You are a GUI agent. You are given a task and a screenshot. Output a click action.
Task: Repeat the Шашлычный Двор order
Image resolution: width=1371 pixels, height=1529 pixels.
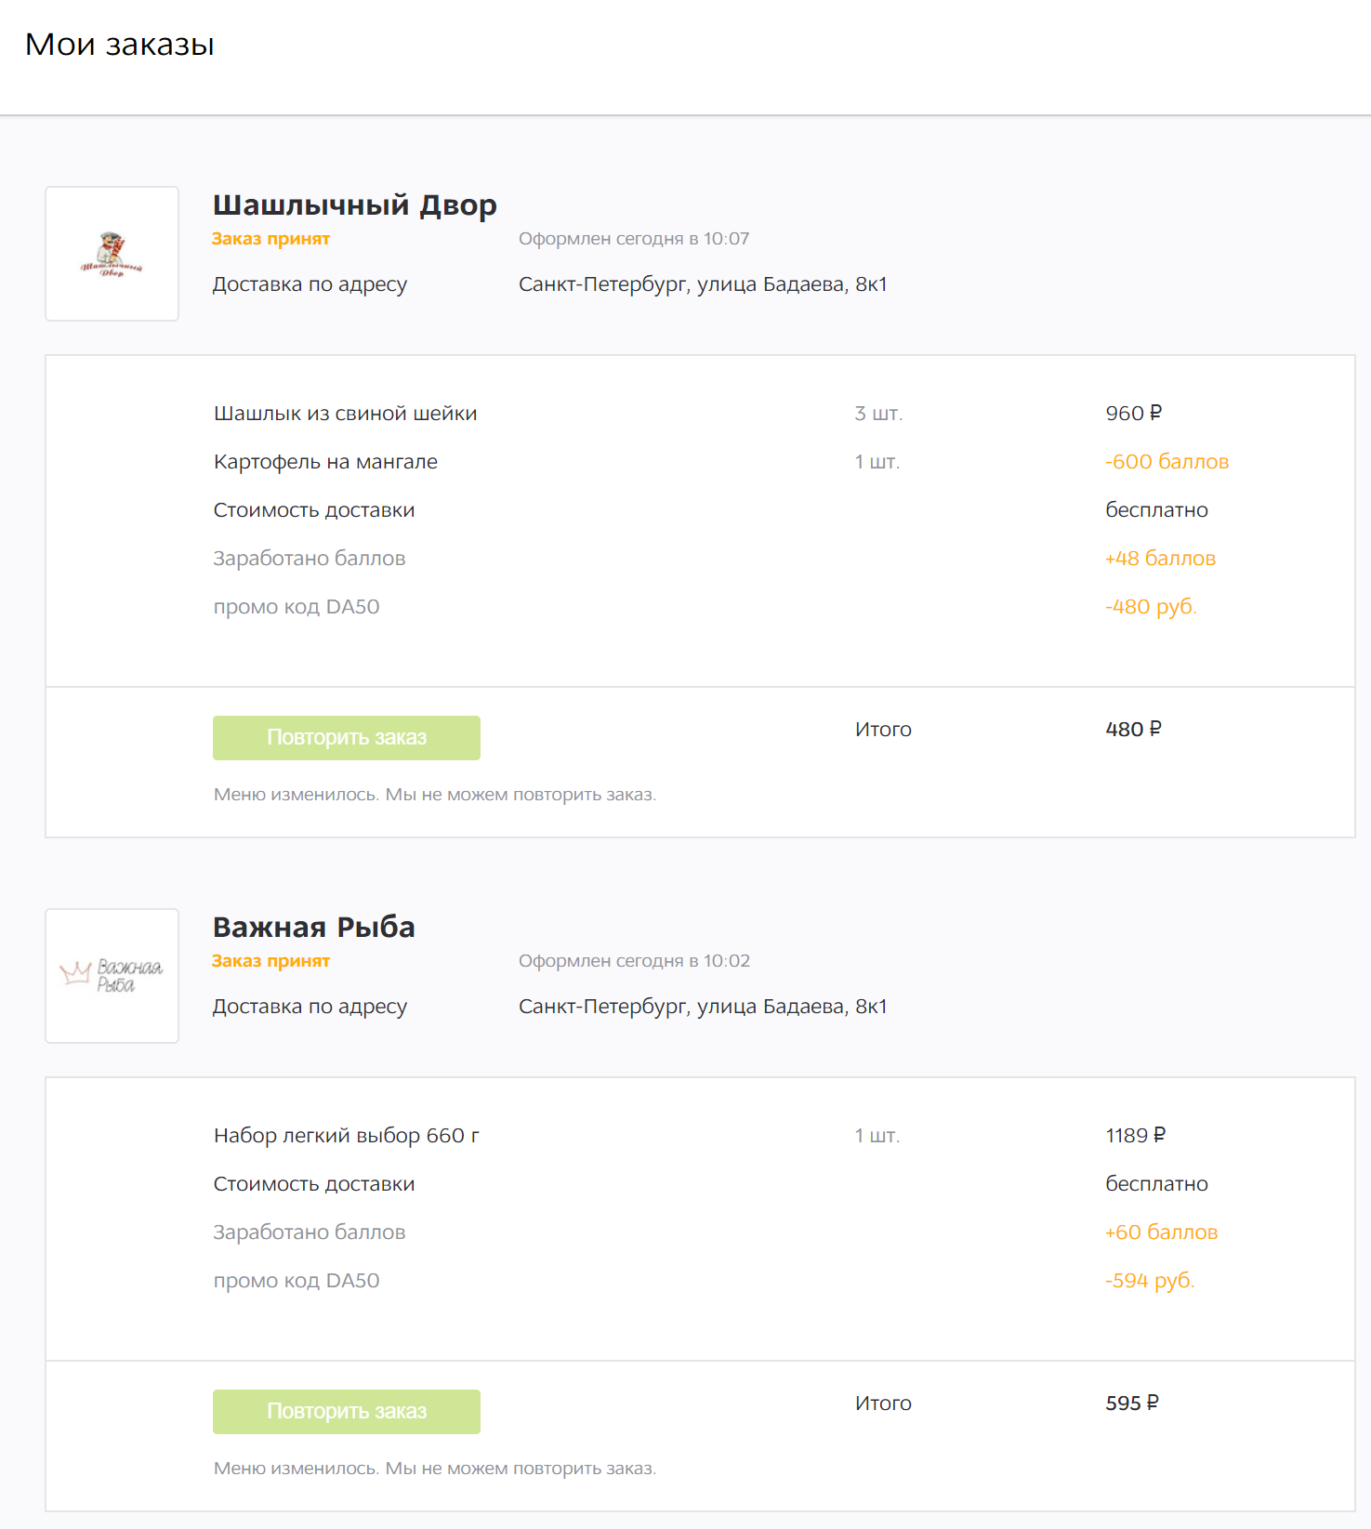(347, 738)
